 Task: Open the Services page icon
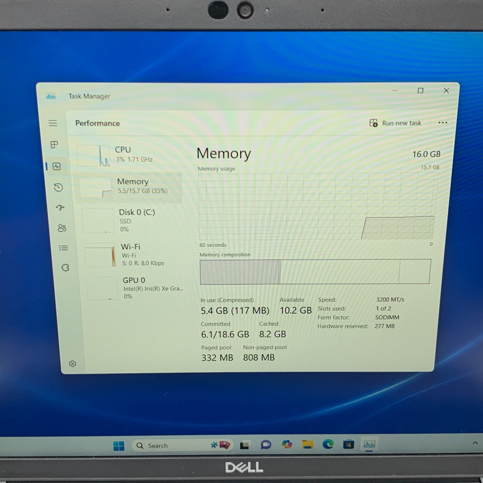coord(65,268)
